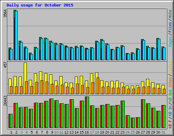Select day label 15 on the x-axis
174x136 pixels.
tap(82, 132)
